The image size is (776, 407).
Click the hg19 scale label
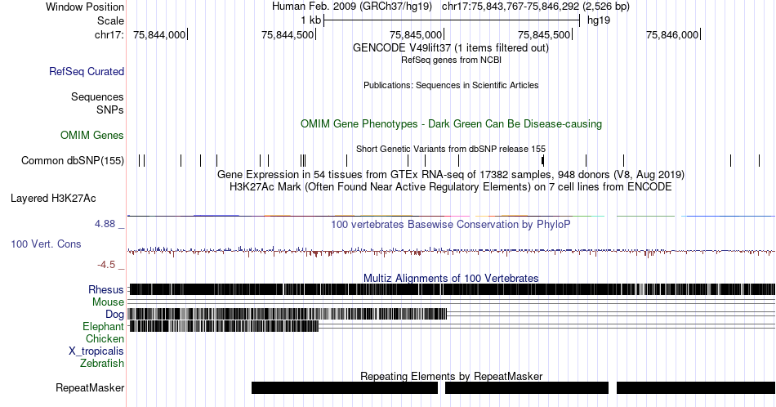[599, 20]
